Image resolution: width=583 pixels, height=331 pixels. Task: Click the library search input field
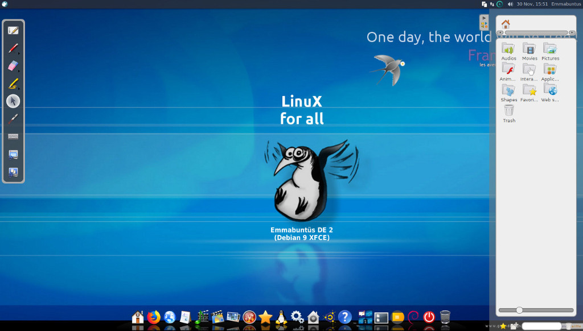[x=542, y=326]
